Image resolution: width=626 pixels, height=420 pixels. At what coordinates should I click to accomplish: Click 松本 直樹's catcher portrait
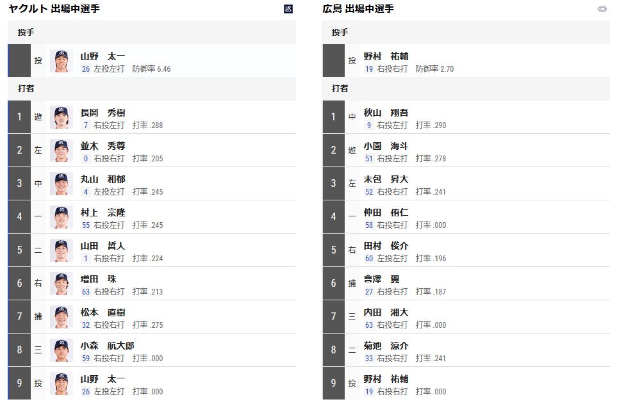click(x=62, y=317)
